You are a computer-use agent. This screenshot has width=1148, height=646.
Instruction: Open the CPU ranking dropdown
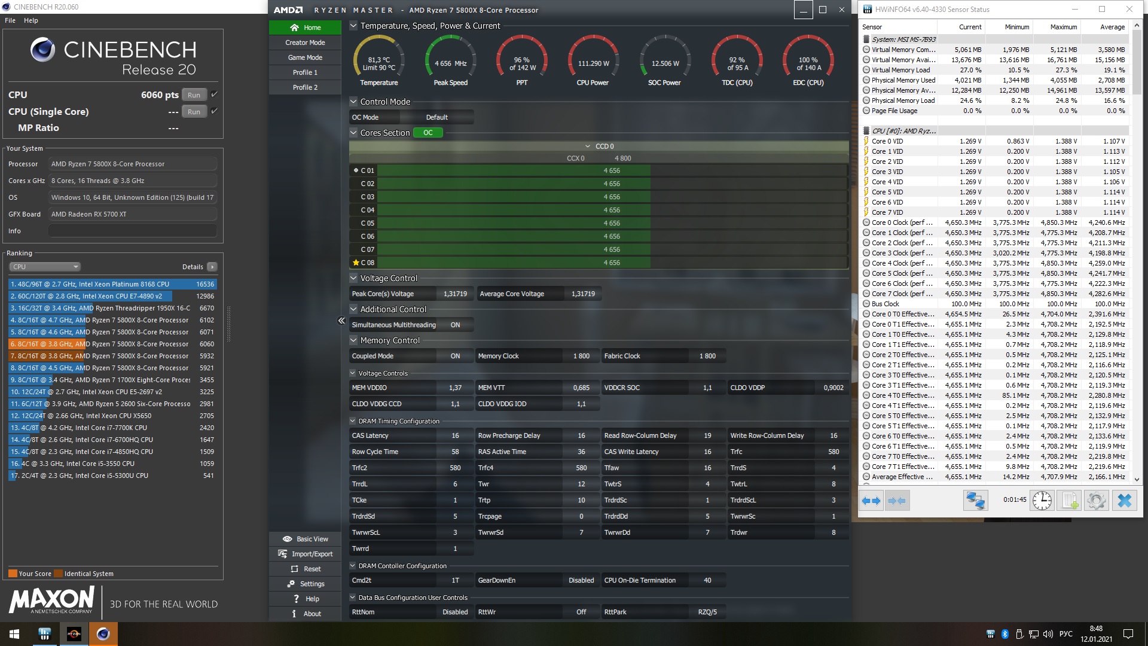tap(44, 267)
